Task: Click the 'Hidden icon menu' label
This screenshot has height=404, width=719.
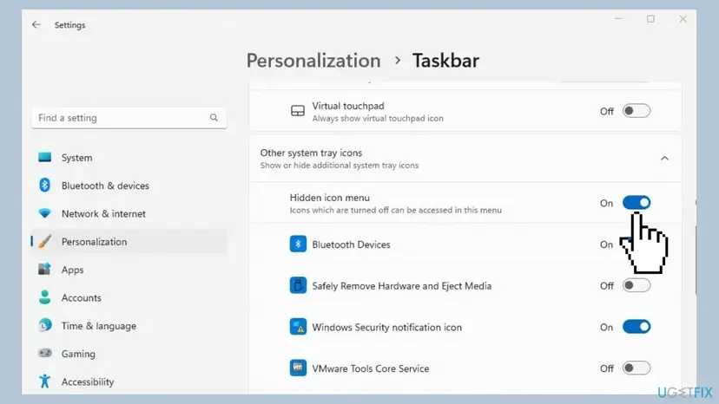Action: click(329, 198)
